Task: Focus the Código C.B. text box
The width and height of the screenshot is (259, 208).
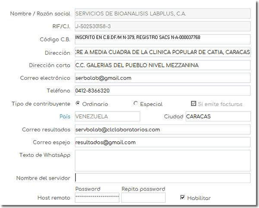Action: pyautogui.click(x=162, y=39)
